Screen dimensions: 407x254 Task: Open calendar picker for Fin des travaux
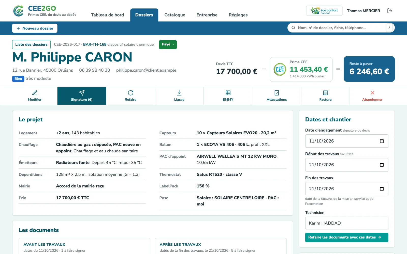[x=382, y=189]
